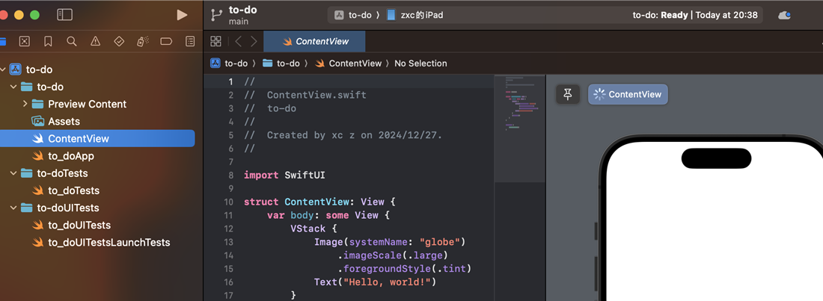Choose the zxc的iPad run destination

click(415, 15)
